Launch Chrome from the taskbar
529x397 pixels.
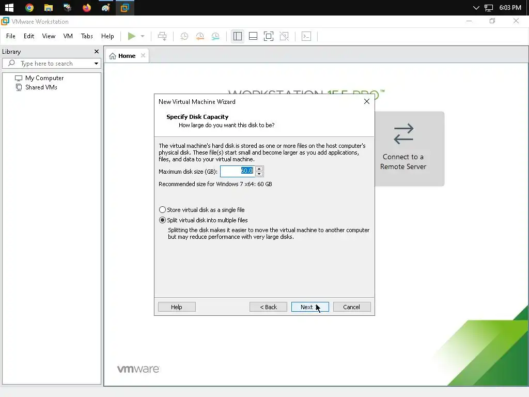point(29,7)
